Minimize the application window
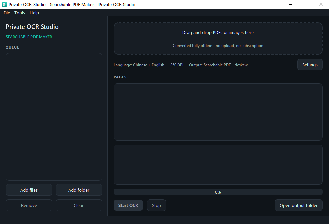Viewport: 329px width, 224px height. pos(290,4)
